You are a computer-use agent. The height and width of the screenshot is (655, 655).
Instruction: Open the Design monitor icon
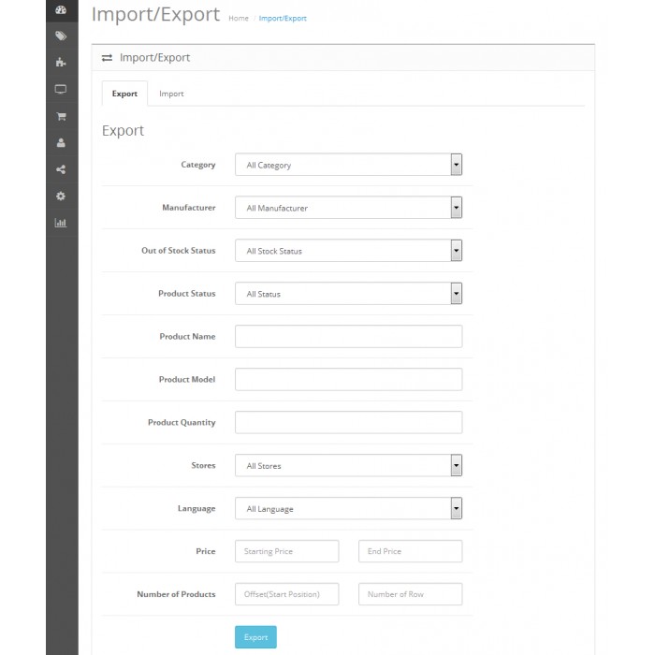coord(61,90)
